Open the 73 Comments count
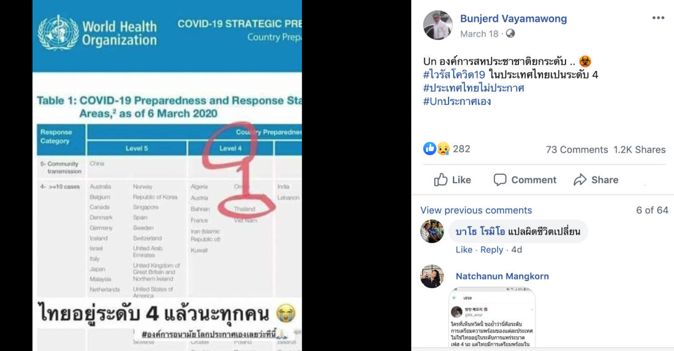Screen dimensions: 674x351 (x=577, y=149)
